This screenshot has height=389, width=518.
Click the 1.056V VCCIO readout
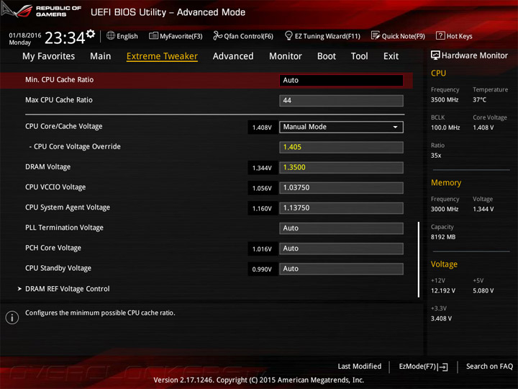(263, 188)
